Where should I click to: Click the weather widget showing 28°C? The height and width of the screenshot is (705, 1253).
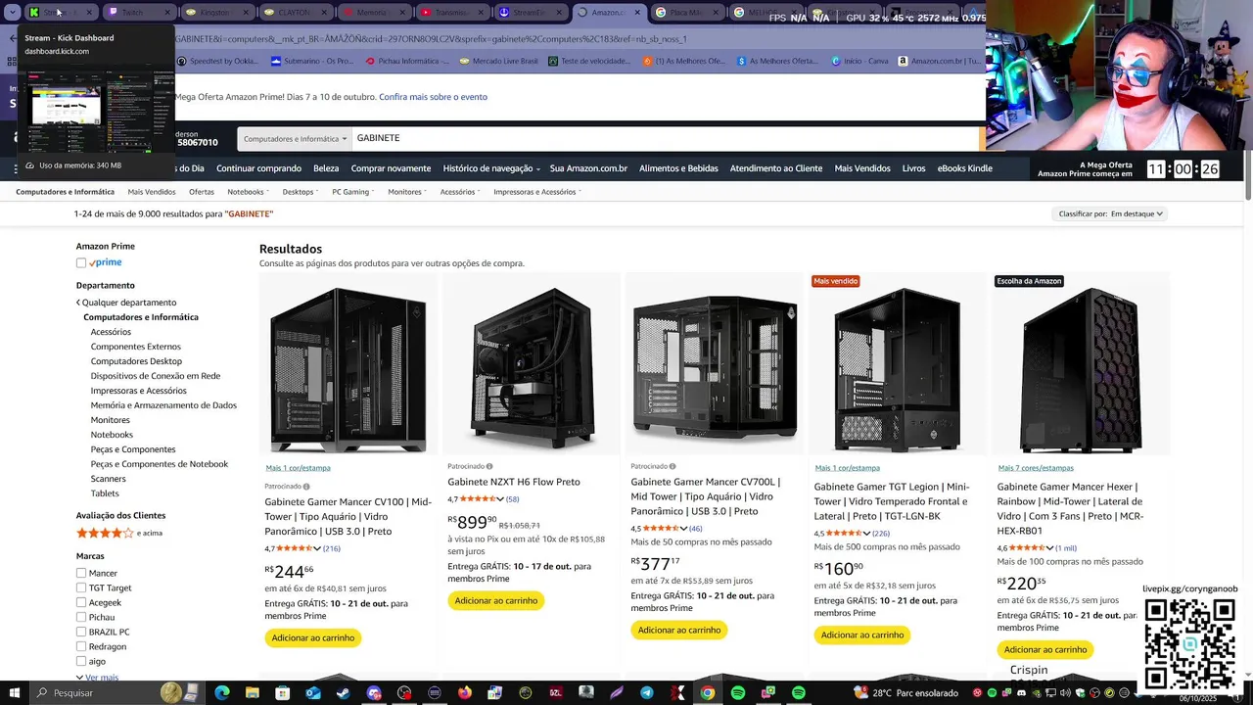tap(905, 693)
